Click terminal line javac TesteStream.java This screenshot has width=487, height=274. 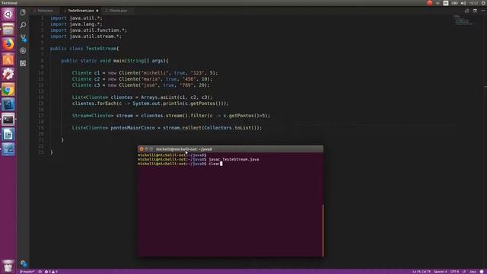pyautogui.click(x=198, y=159)
